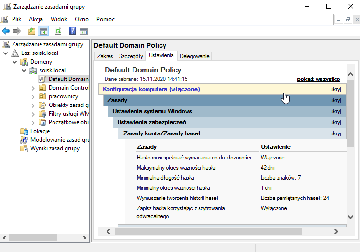Expand the Filtry usługi WMI node

pos(33,114)
